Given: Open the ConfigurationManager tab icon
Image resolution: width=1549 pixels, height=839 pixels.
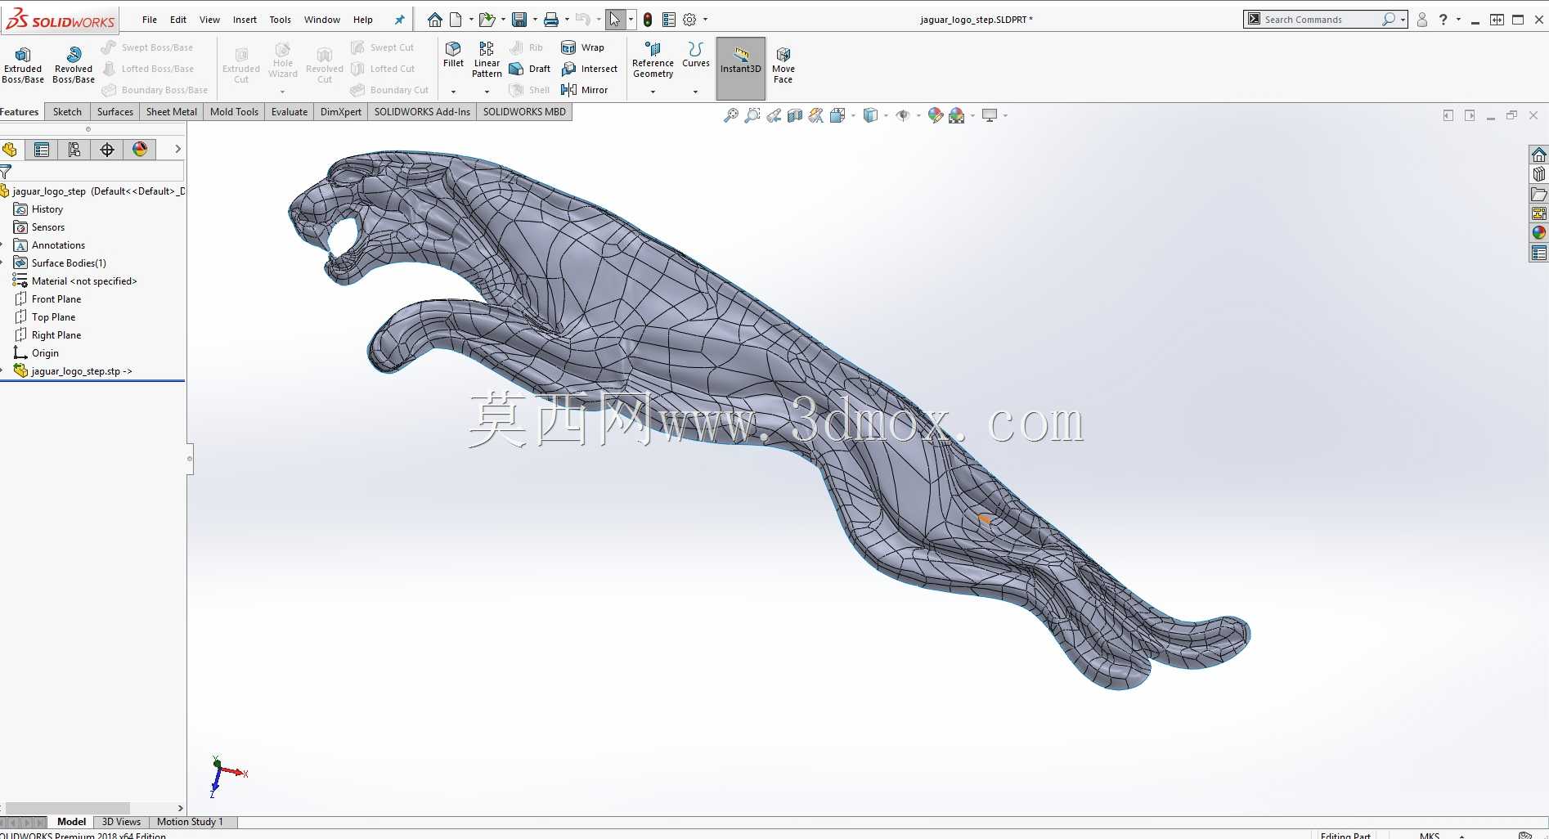Looking at the screenshot, I should coord(74,149).
